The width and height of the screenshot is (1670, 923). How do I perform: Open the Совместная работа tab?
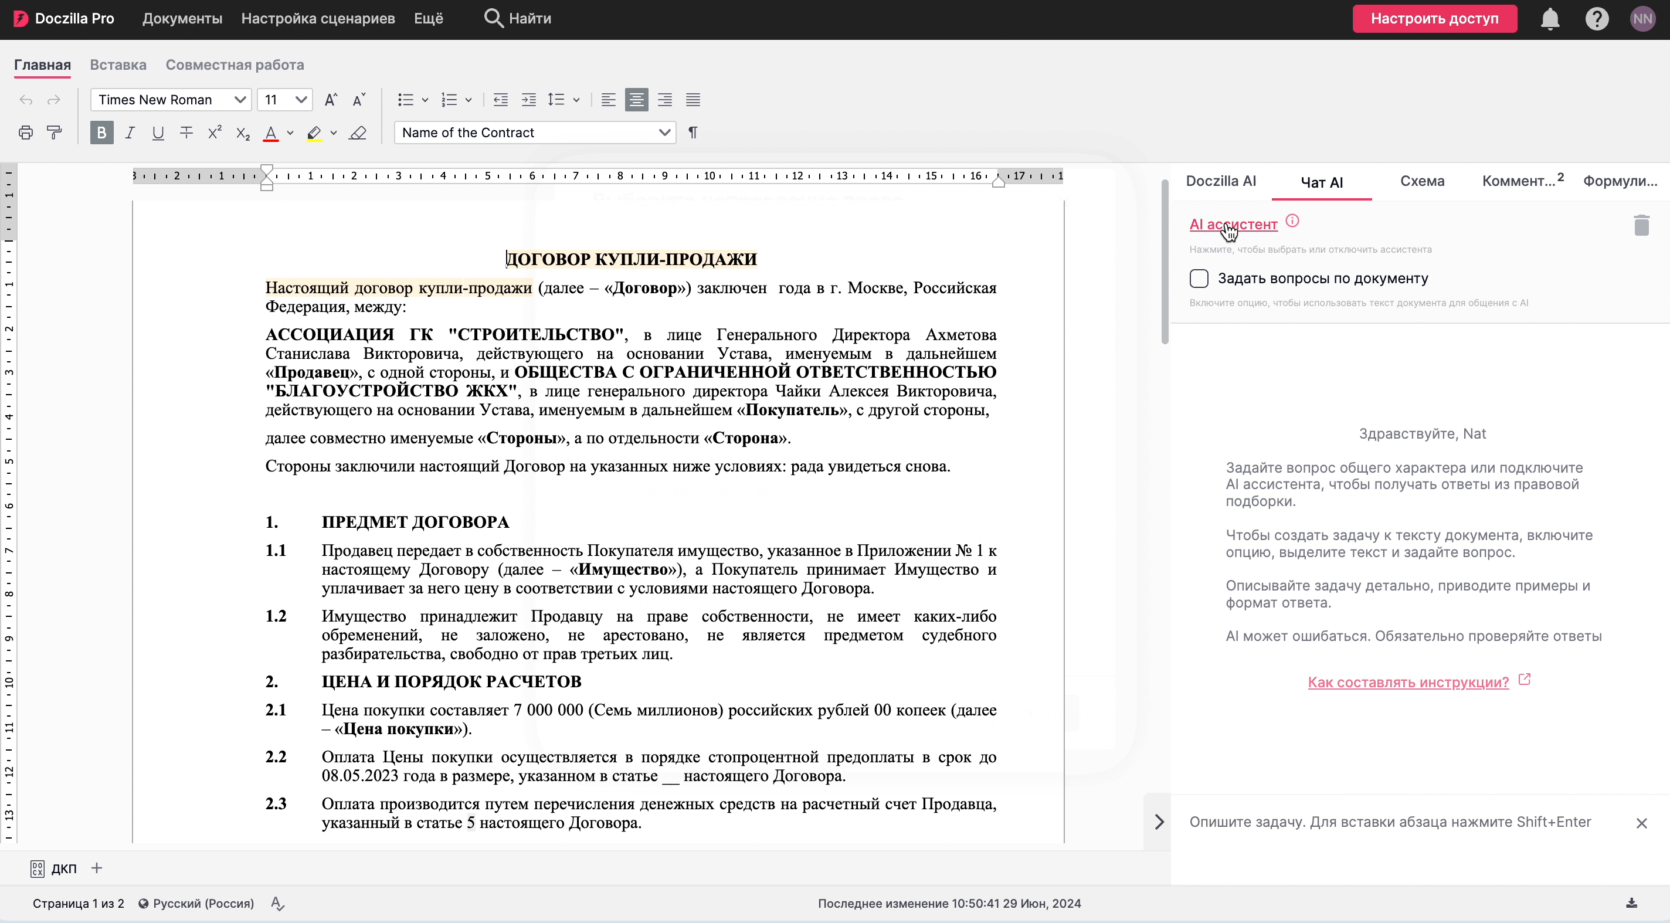235,65
